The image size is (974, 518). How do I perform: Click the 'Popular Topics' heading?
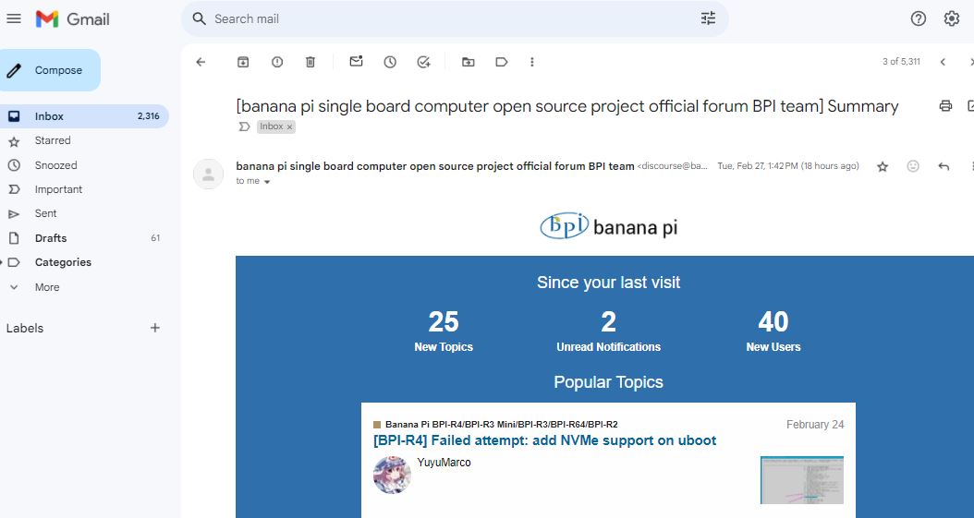tap(609, 382)
